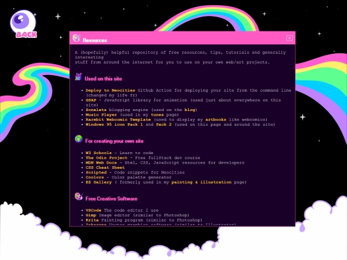The width and height of the screenshot is (347, 260).
Task: Click icon beside 'Used on this site'
Action: [x=78, y=77]
